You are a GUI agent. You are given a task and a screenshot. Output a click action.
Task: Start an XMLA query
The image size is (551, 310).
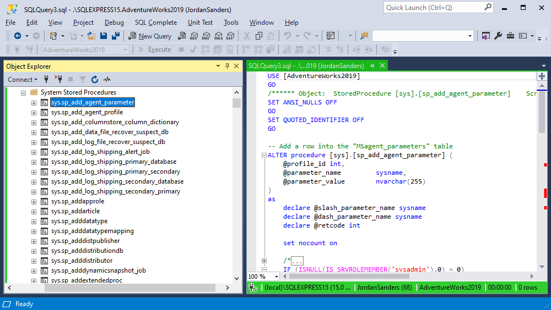219,36
